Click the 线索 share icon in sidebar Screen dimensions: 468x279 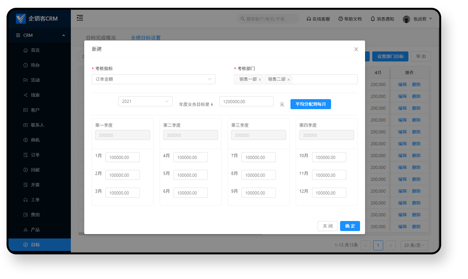tap(26, 95)
